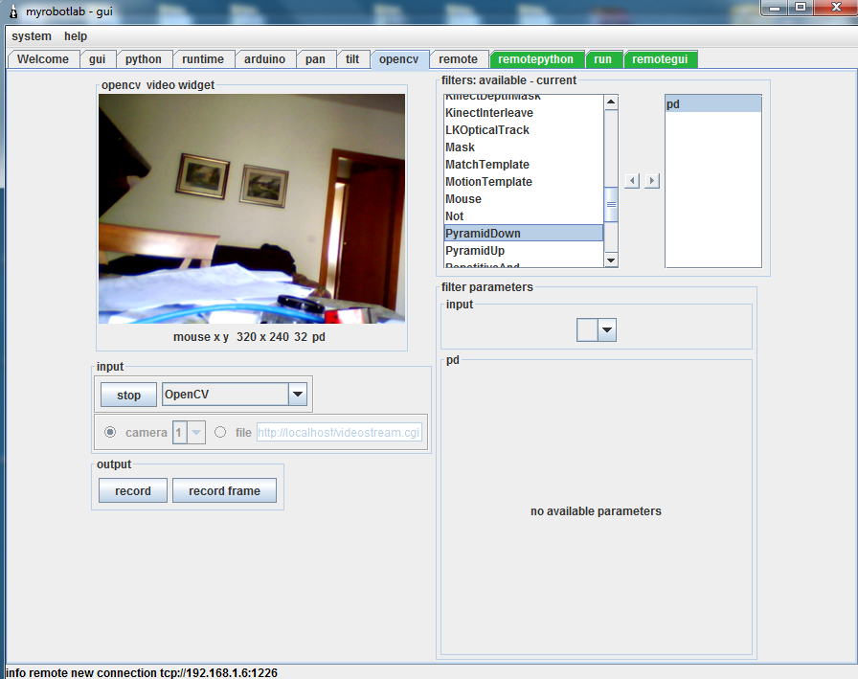This screenshot has height=679, width=858.
Task: Switch to the gui tab
Action: (98, 59)
